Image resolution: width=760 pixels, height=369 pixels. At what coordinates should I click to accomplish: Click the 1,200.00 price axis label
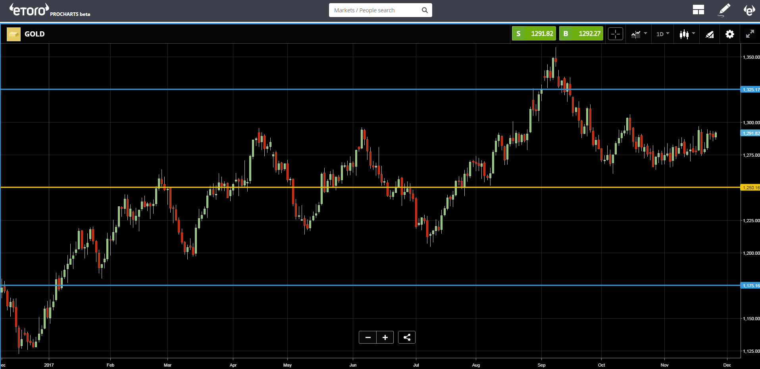coord(751,253)
